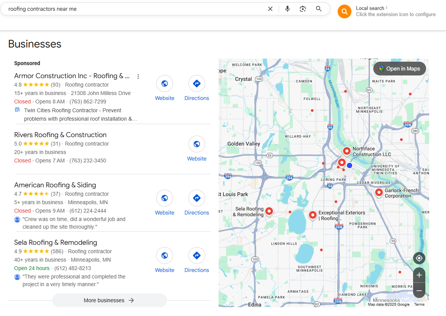This screenshot has height=316, width=446.
Task: Click the reviewer avatar under Sela Roofing
Action: 17,277
